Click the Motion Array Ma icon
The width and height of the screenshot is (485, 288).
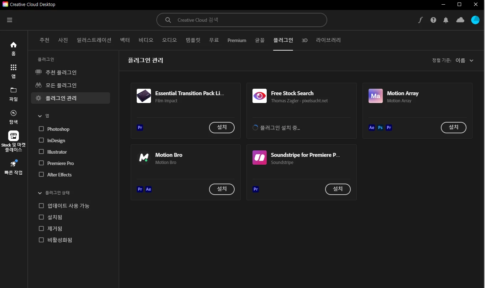376,96
